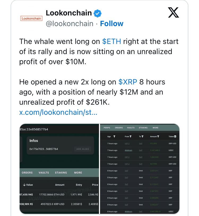Click the Follow link
The width and height of the screenshot is (199, 216).
[x=112, y=24]
